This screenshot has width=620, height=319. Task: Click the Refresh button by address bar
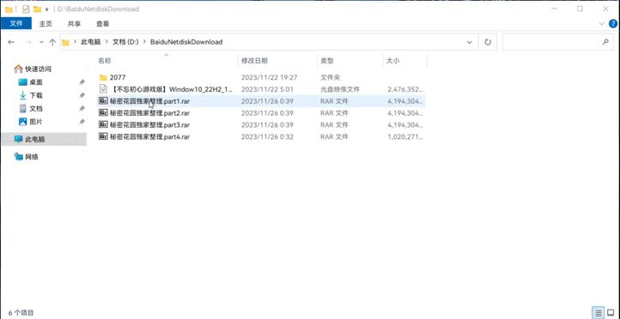pos(488,42)
